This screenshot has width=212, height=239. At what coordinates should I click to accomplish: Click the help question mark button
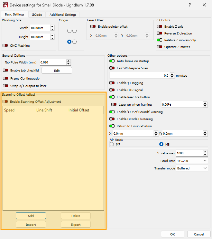pyautogui.click(x=189, y=5)
